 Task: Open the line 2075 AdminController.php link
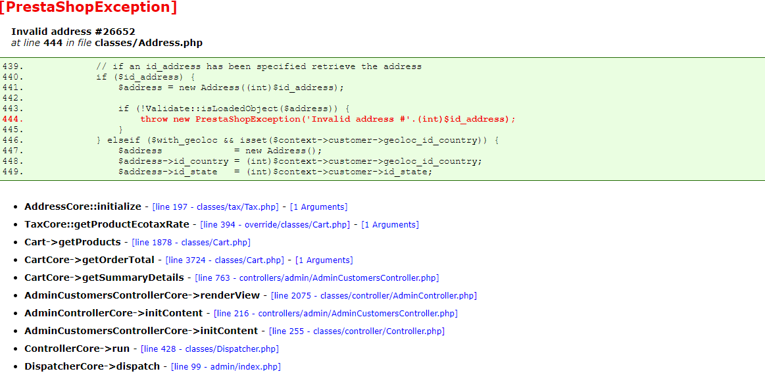click(x=374, y=296)
